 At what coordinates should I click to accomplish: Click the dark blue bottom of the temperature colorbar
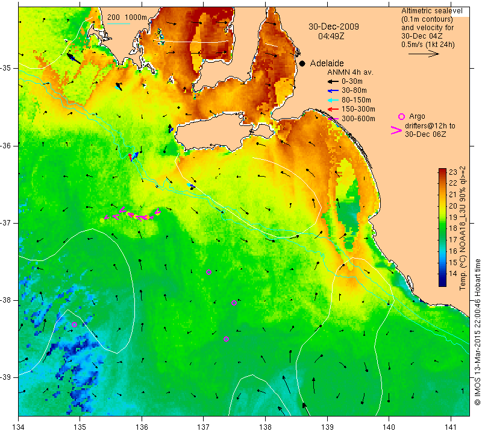[442, 283]
